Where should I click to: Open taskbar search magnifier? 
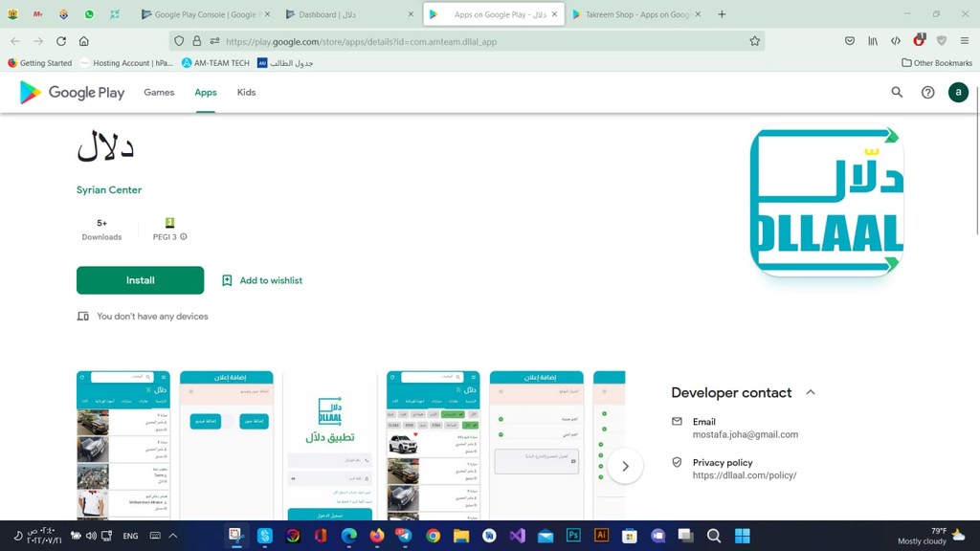click(714, 536)
